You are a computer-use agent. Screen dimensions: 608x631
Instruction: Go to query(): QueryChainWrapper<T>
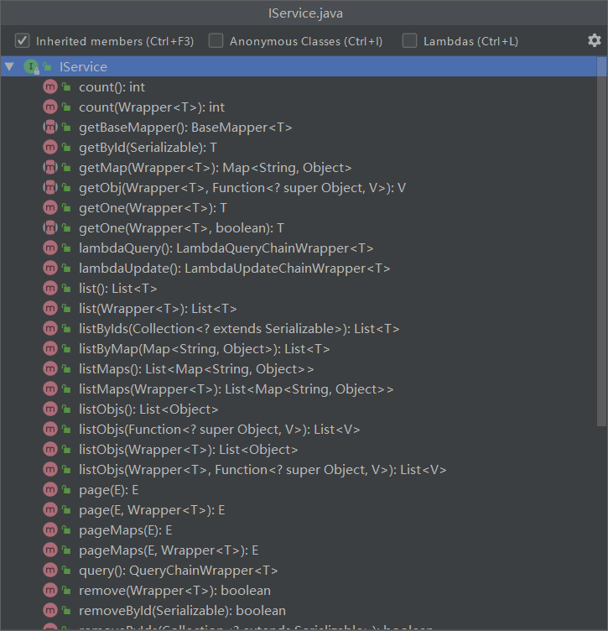point(178,570)
